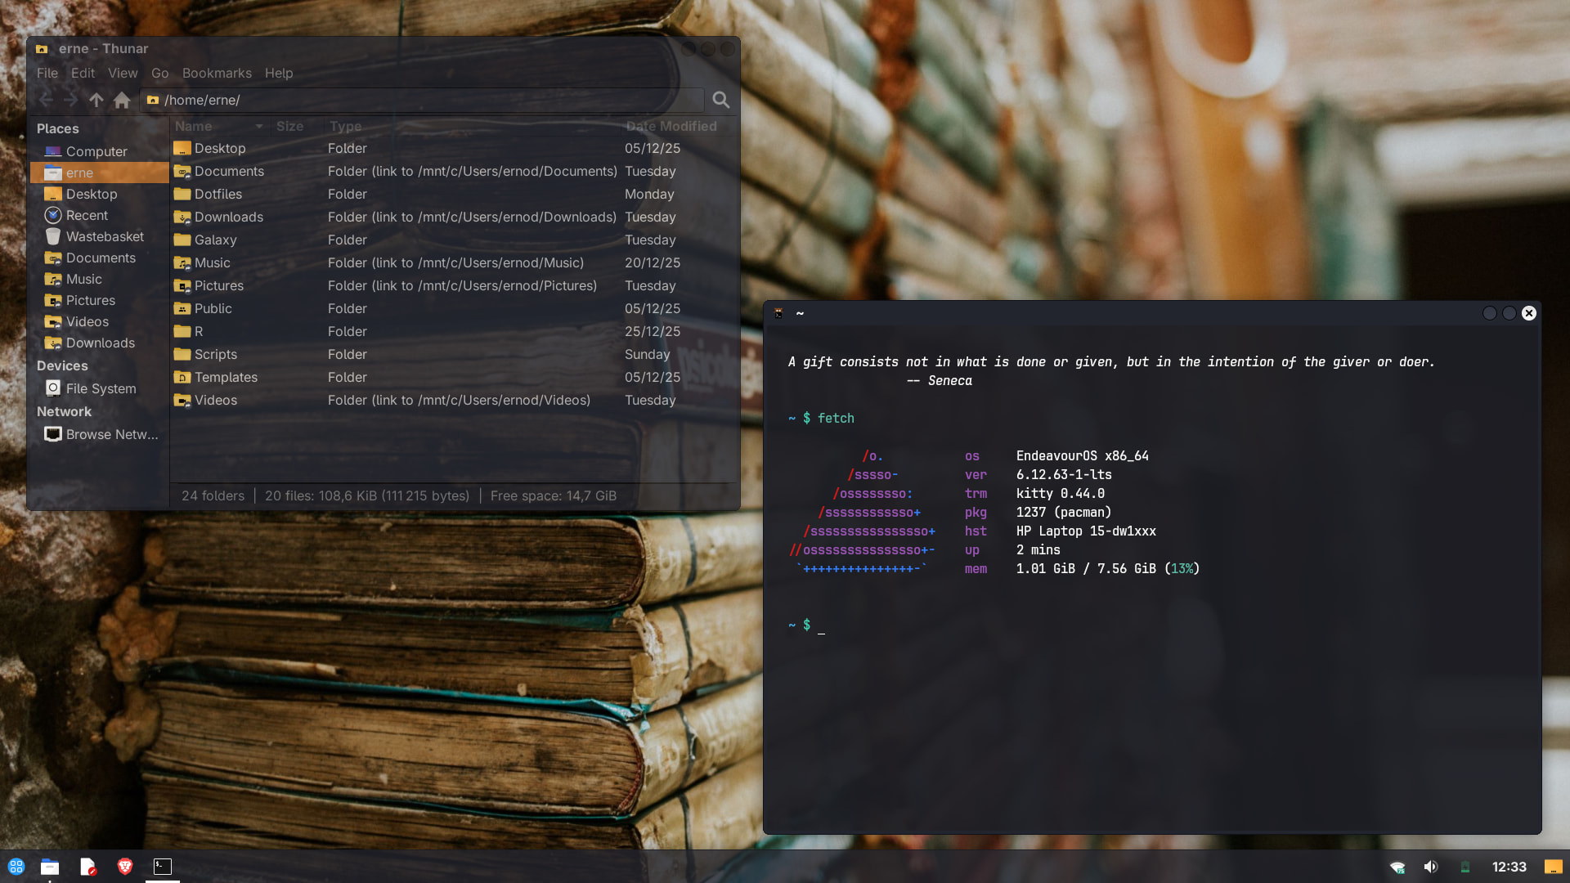Click the Thunar search magnifier icon
1570x883 pixels.
[x=720, y=100]
